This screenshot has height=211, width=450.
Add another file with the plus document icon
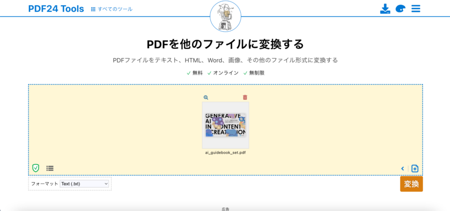pyautogui.click(x=415, y=168)
